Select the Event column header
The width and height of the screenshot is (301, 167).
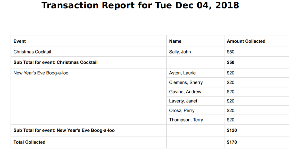20,41
